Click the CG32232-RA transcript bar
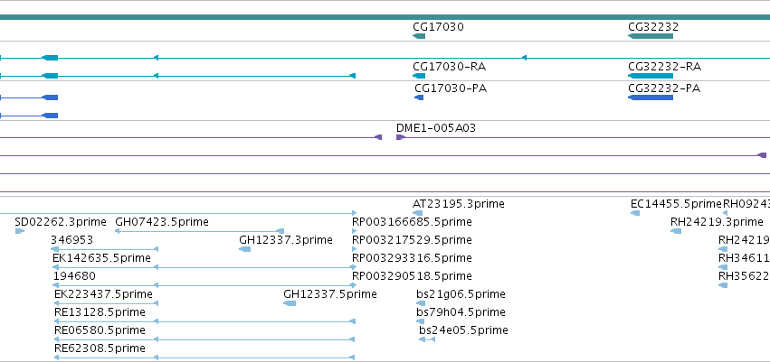The width and height of the screenshot is (770, 362). tap(651, 76)
